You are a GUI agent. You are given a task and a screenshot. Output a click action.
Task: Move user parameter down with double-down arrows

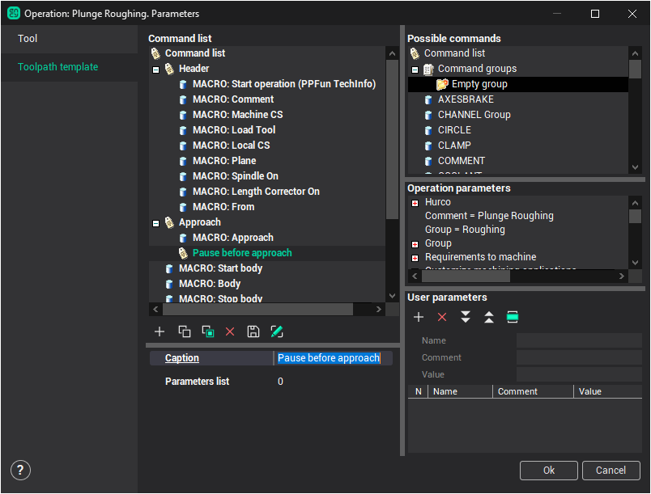click(x=466, y=317)
